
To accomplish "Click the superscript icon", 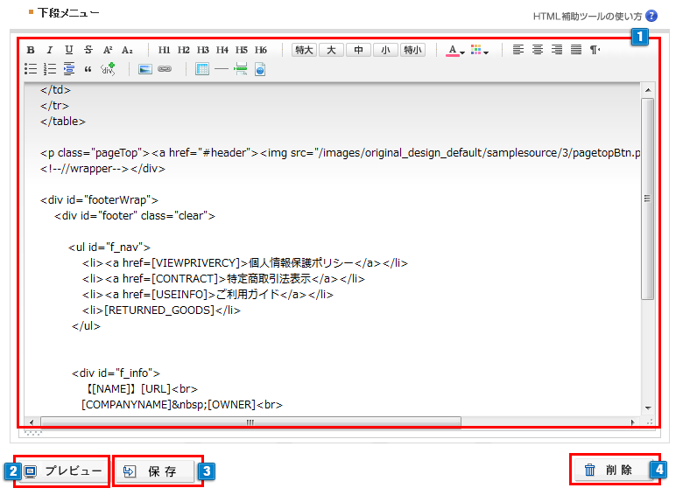I will click(x=108, y=50).
